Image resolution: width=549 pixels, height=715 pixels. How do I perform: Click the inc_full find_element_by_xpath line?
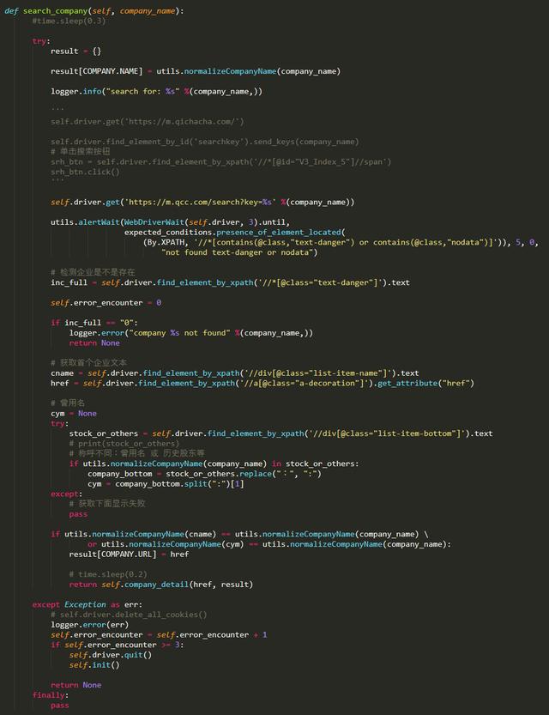pos(230,282)
